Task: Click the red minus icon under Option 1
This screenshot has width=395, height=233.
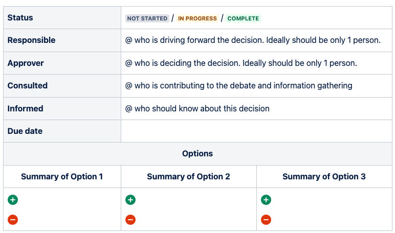Action: pyautogui.click(x=13, y=220)
